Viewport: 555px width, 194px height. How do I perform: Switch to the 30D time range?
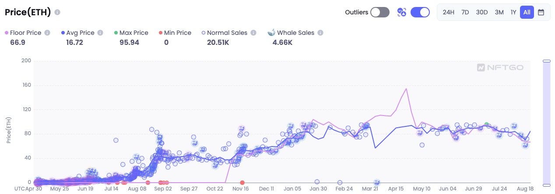point(482,12)
